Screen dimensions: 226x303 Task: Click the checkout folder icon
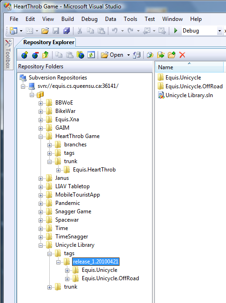(x=150, y=55)
